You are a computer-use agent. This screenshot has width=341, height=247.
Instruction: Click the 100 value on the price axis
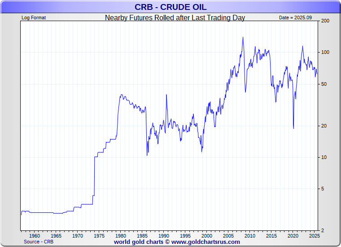(x=325, y=52)
